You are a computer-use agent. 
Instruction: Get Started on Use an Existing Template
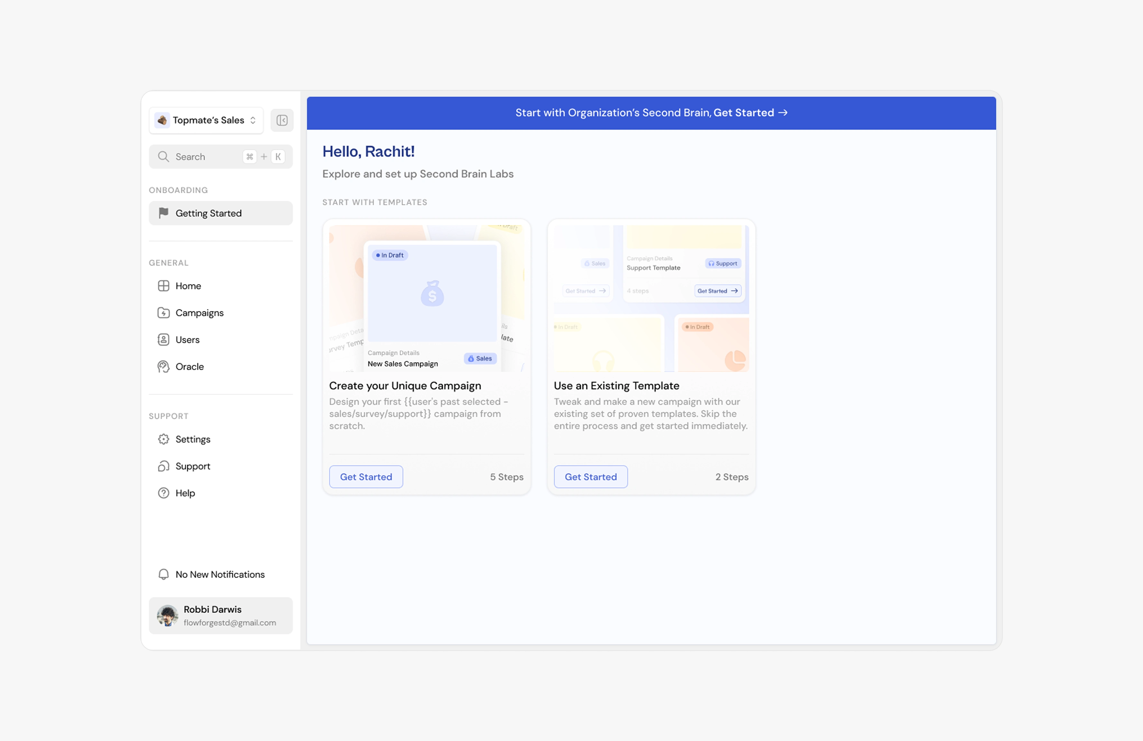click(591, 477)
